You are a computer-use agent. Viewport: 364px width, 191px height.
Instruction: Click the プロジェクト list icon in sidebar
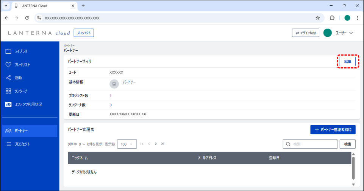(8, 144)
